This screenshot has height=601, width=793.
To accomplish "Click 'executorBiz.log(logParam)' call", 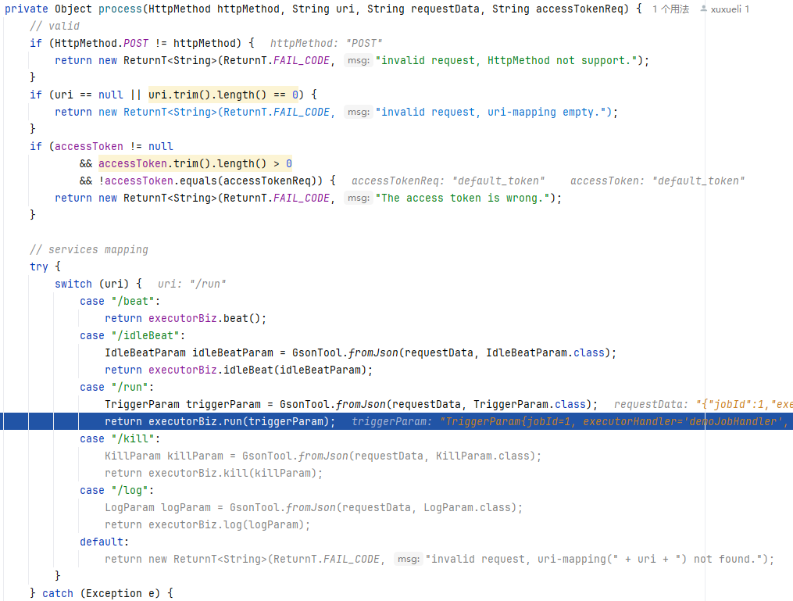I will click(226, 524).
